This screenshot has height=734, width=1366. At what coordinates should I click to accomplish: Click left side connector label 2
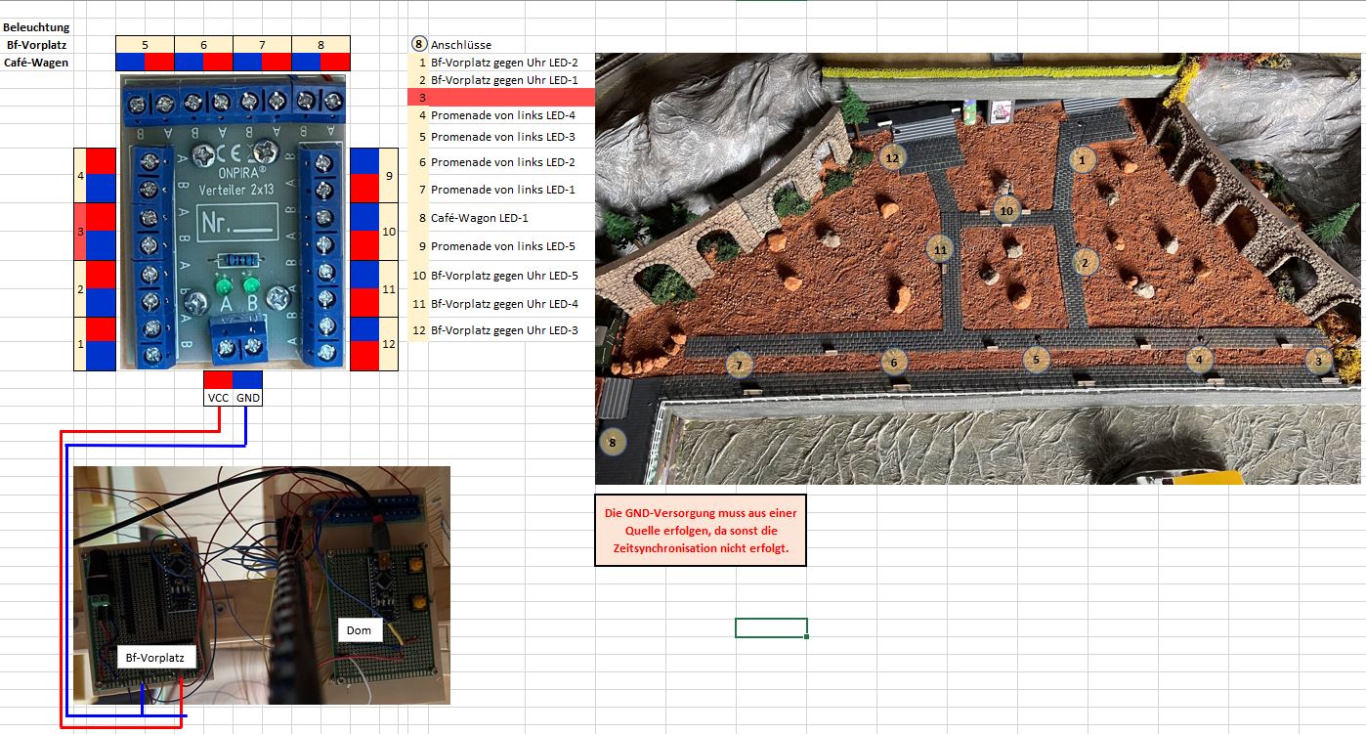coord(79,288)
